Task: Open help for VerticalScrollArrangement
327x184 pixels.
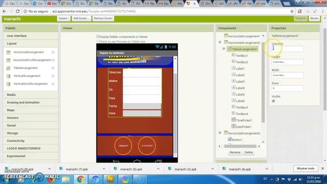Action: point(53,84)
